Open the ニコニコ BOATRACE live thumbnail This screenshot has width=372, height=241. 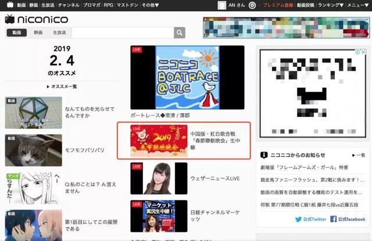(x=187, y=77)
